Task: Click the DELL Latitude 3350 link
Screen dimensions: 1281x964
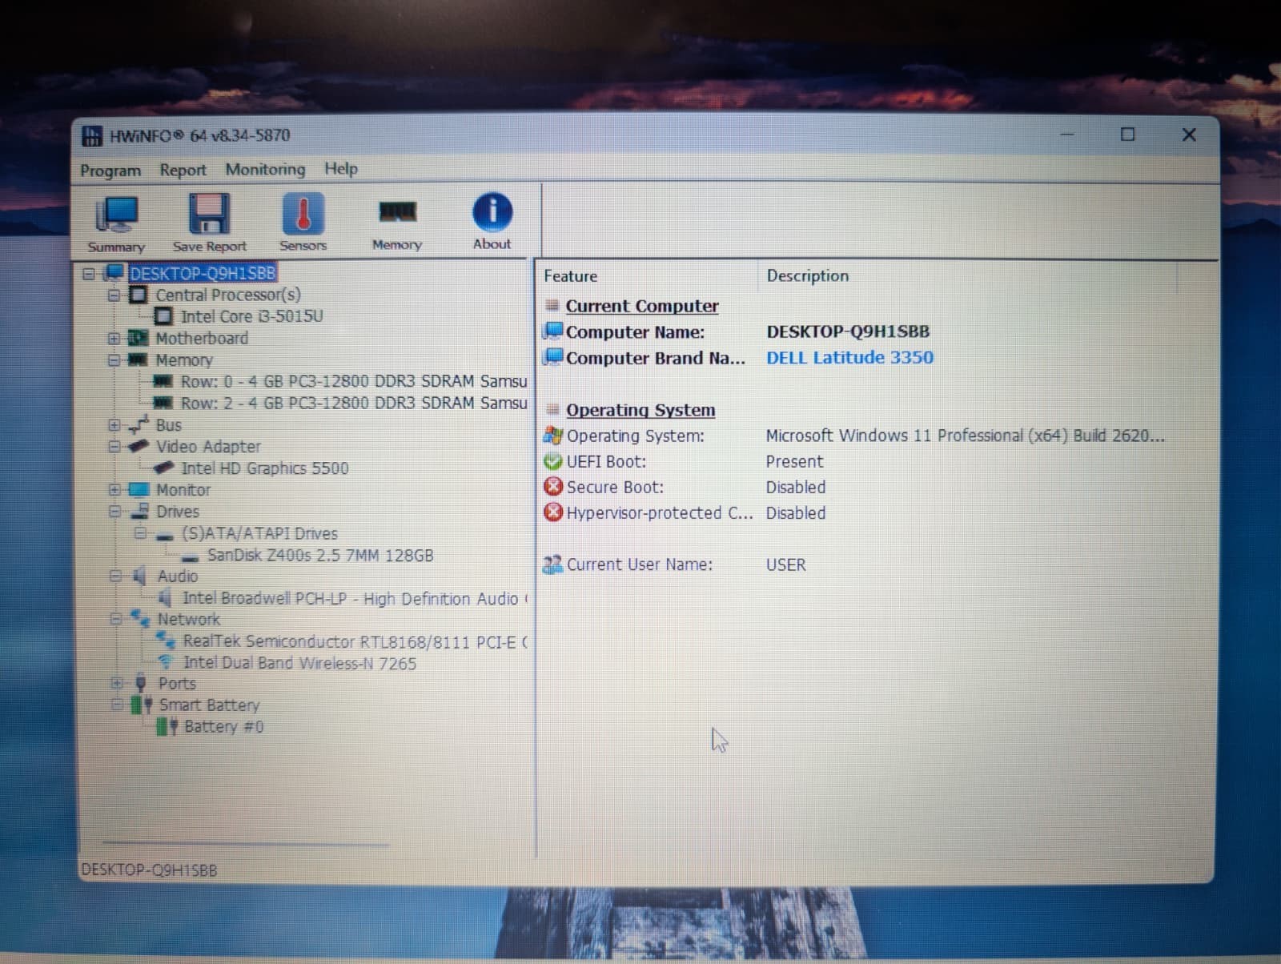Action: 849,357
